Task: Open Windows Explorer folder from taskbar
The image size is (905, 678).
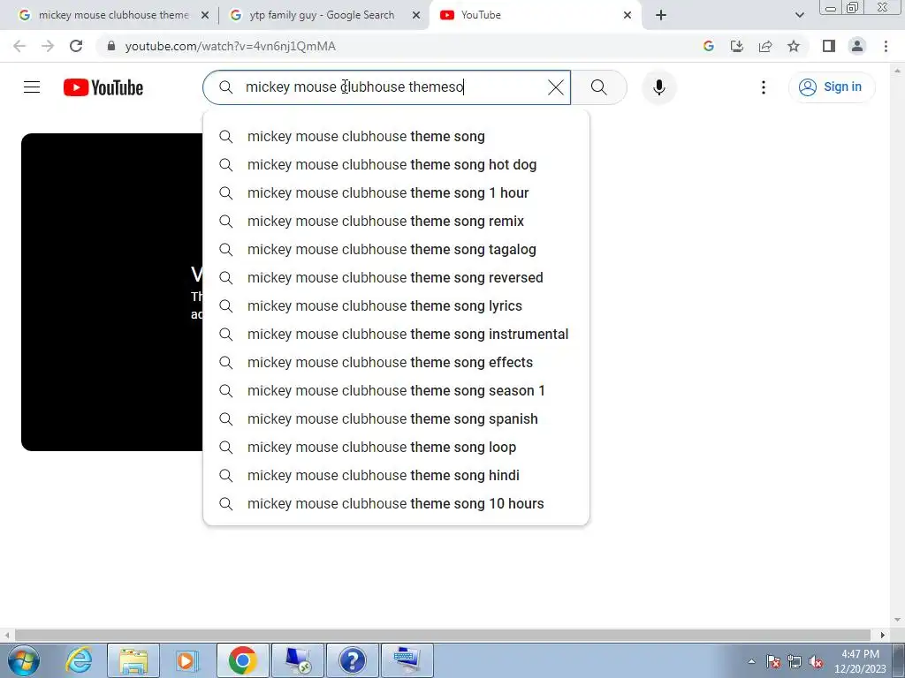Action: pos(133,660)
